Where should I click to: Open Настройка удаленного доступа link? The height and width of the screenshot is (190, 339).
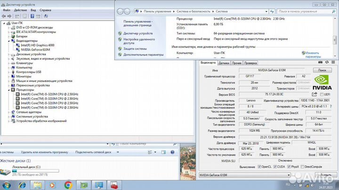click(x=139, y=41)
